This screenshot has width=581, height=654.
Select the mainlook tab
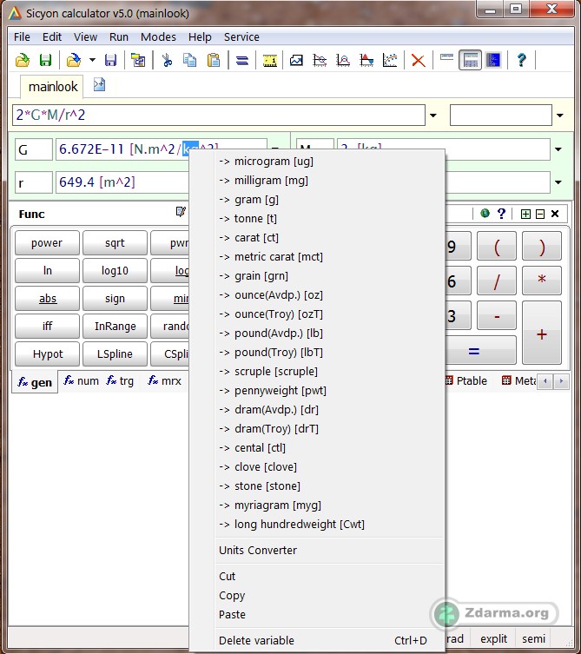pyautogui.click(x=53, y=87)
